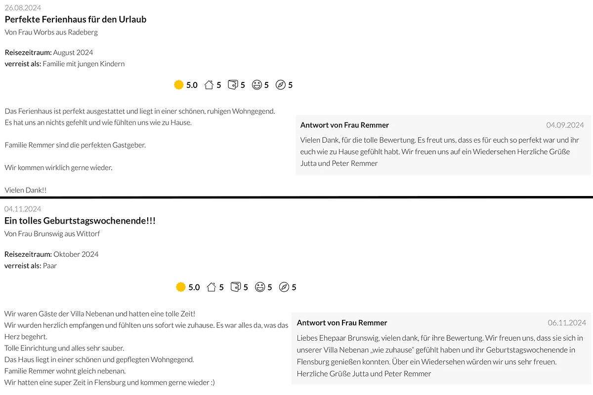The width and height of the screenshot is (593, 395).
Task: Click the furnishing rating icon in the Worbs review
Action: pos(233,85)
